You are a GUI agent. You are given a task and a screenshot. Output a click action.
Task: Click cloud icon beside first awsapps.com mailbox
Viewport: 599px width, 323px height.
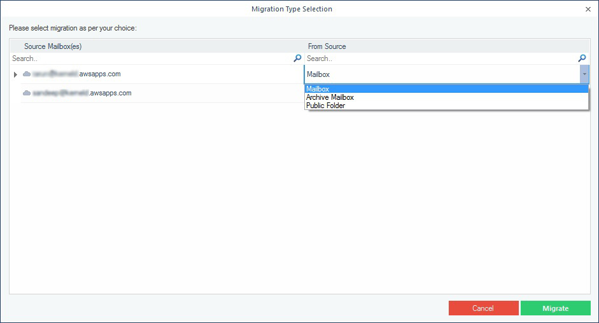[27, 74]
